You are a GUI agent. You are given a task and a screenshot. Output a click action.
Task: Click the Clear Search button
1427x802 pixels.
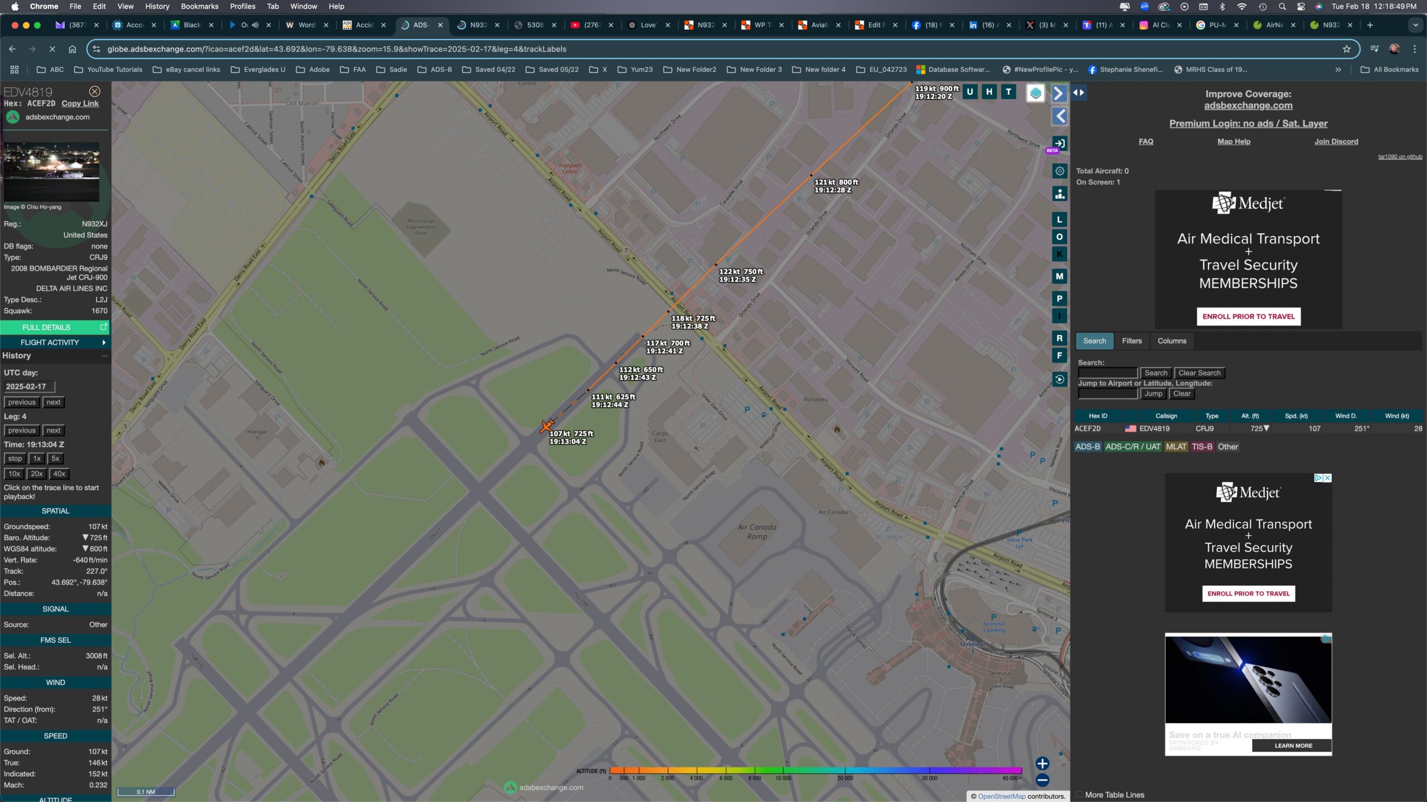click(1200, 373)
